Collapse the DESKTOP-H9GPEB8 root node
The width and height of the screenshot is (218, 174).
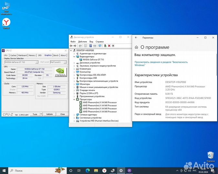[x=71, y=51]
